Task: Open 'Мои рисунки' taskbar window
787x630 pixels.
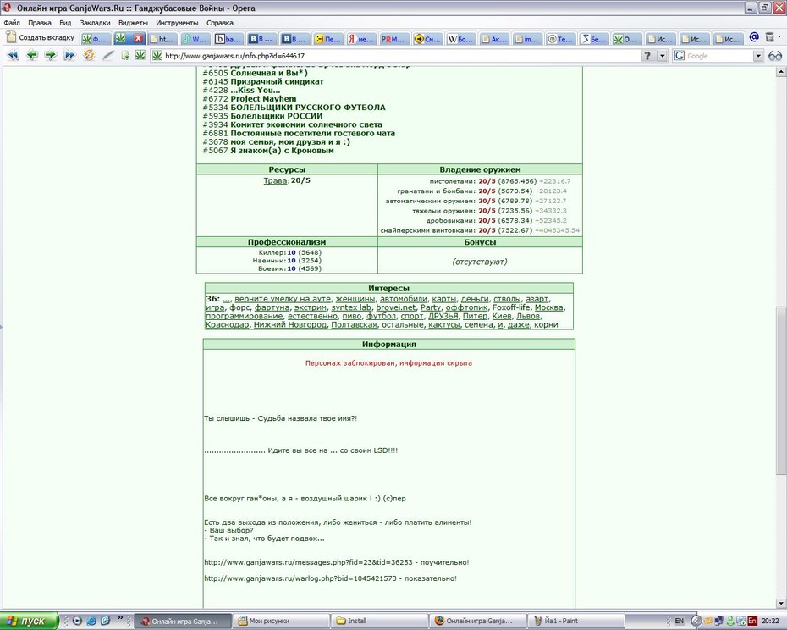Action: (x=283, y=621)
